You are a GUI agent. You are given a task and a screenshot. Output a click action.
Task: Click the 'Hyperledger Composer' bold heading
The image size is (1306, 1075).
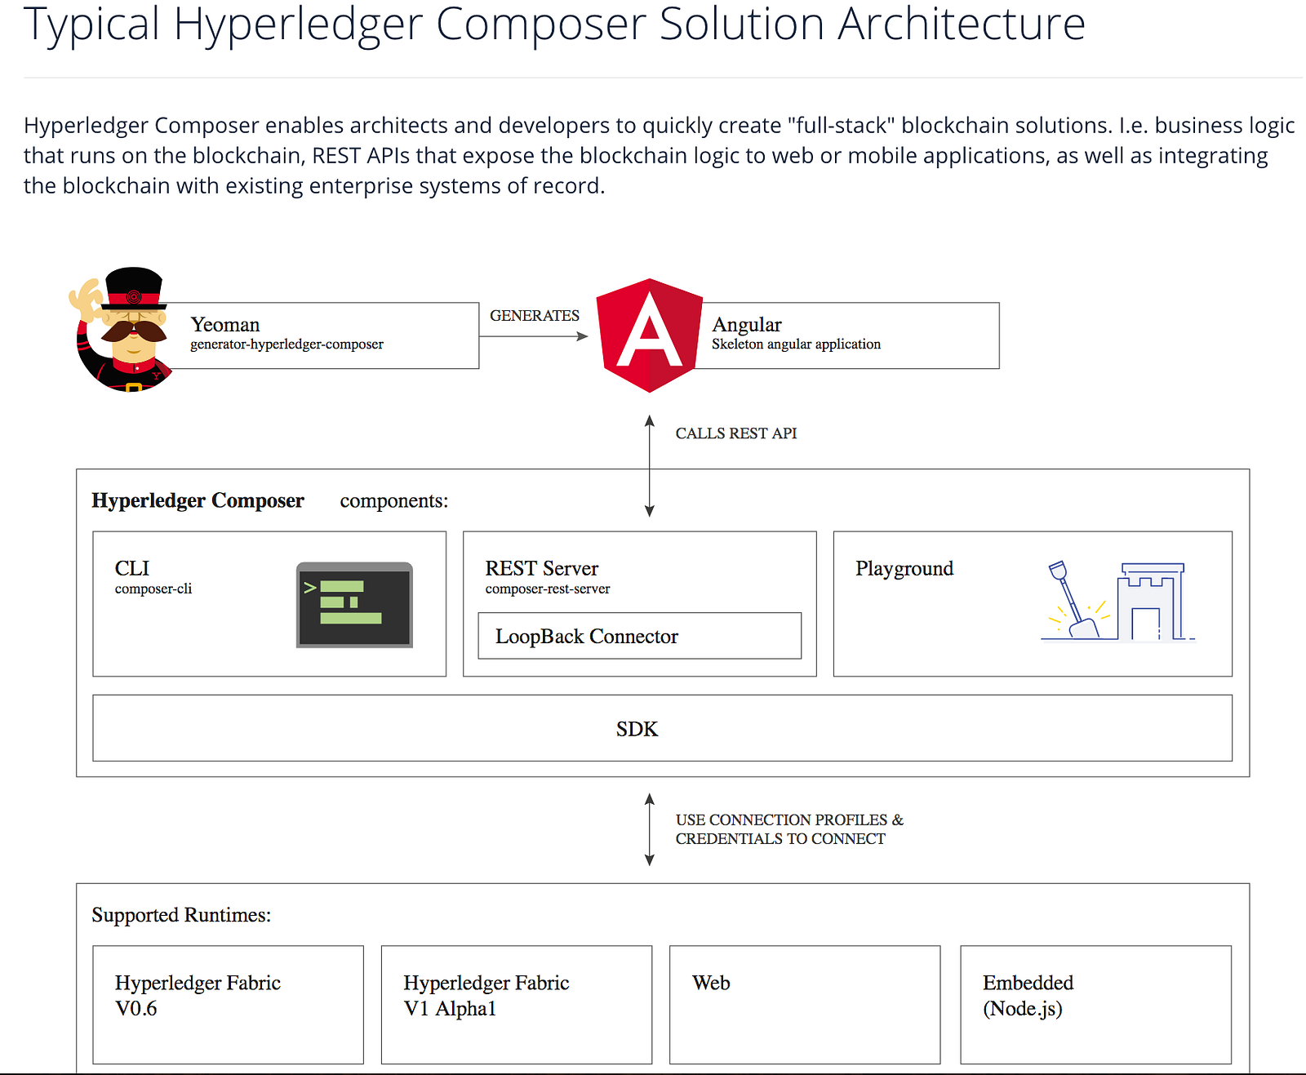198,500
